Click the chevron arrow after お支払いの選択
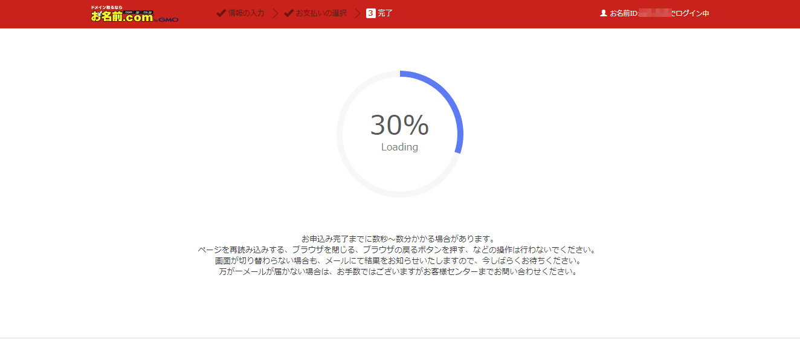The height and width of the screenshot is (339, 800). click(x=357, y=13)
